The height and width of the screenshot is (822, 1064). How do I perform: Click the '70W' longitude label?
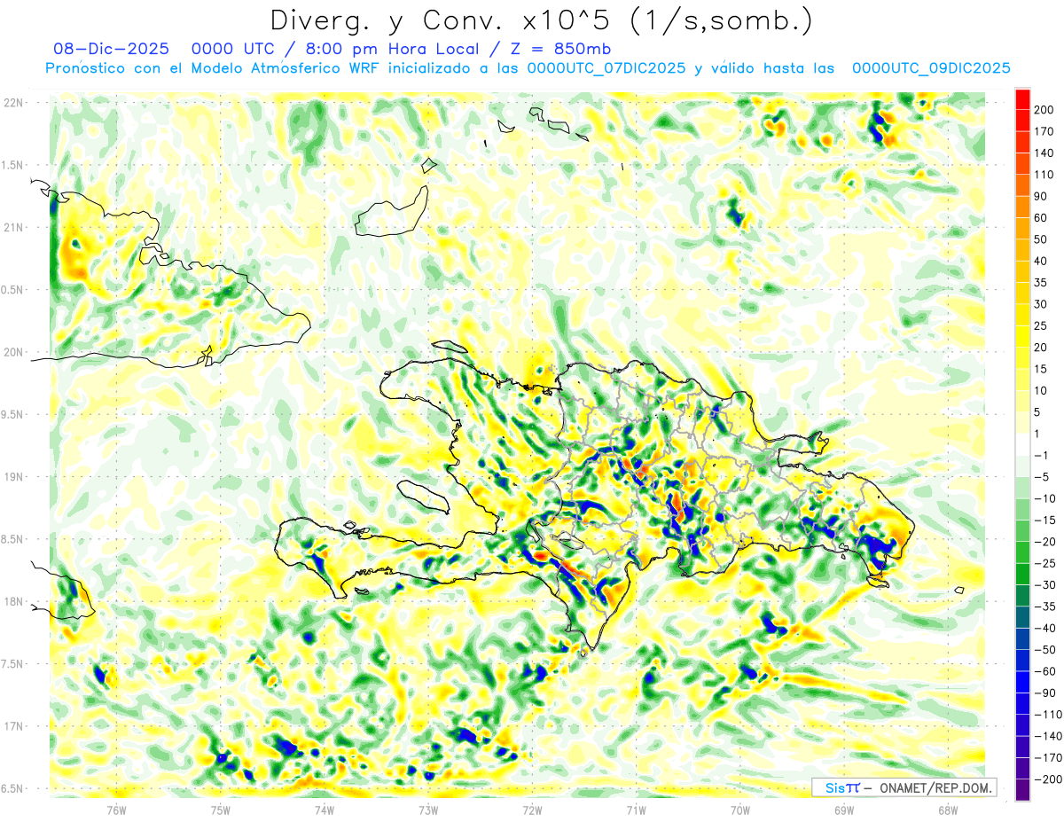[x=740, y=810]
